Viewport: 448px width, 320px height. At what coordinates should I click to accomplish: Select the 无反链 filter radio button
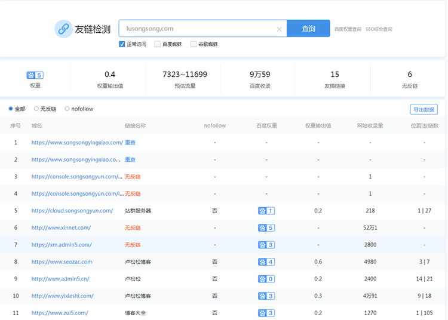pos(36,109)
